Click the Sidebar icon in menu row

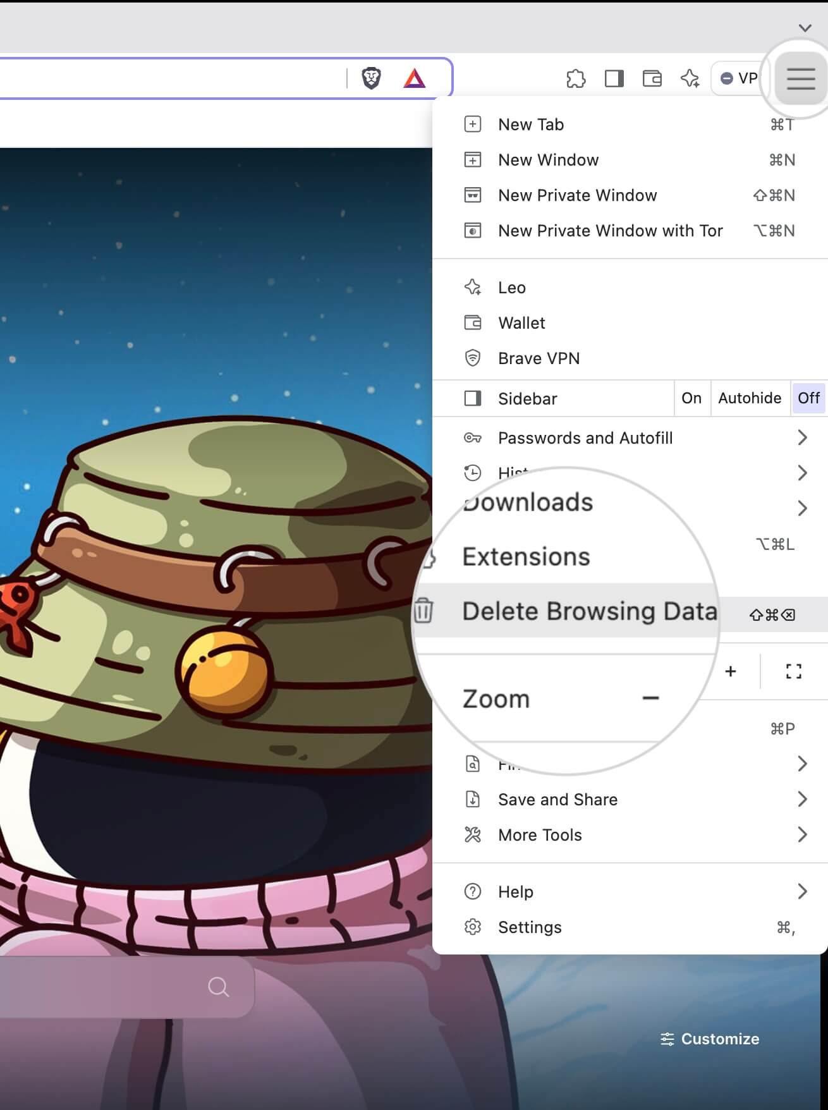tap(473, 398)
